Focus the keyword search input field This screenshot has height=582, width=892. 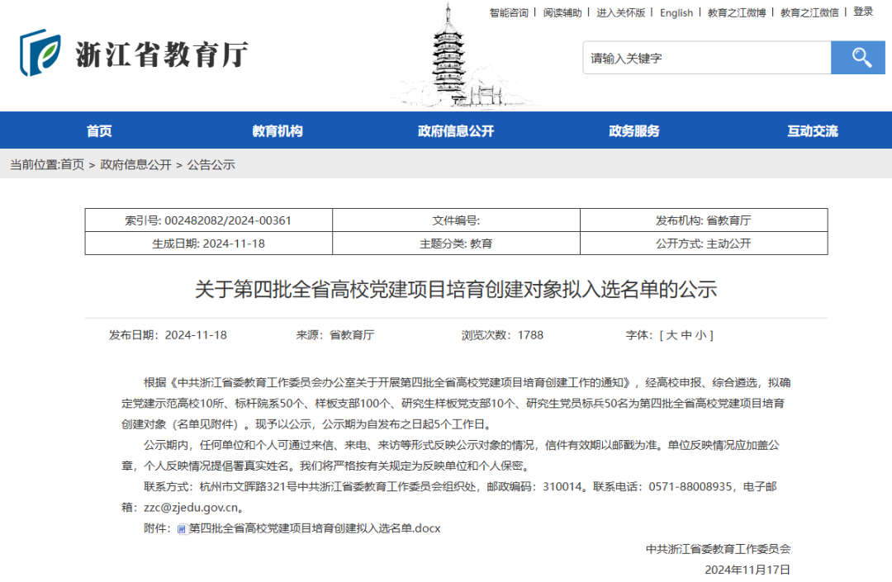tap(706, 59)
